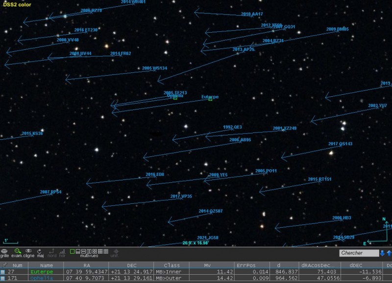
Task: Click the 2017 VP35 asteroid label
Action: pos(181,196)
